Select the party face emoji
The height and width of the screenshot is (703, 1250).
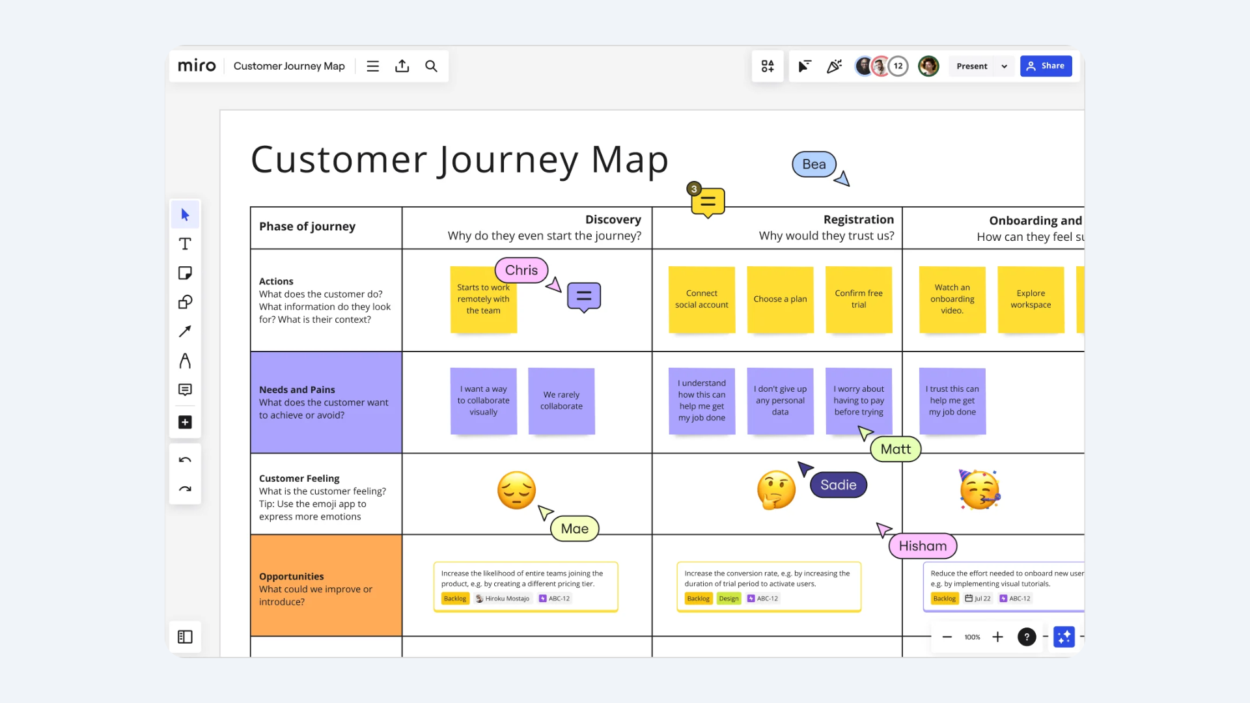pos(979,489)
